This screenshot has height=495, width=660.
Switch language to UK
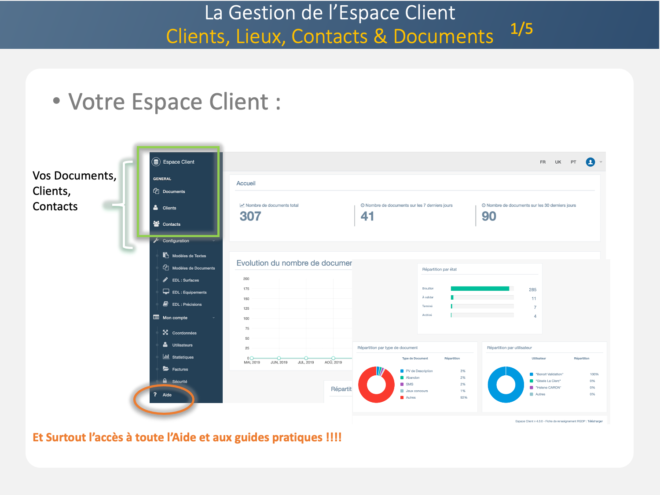558,162
